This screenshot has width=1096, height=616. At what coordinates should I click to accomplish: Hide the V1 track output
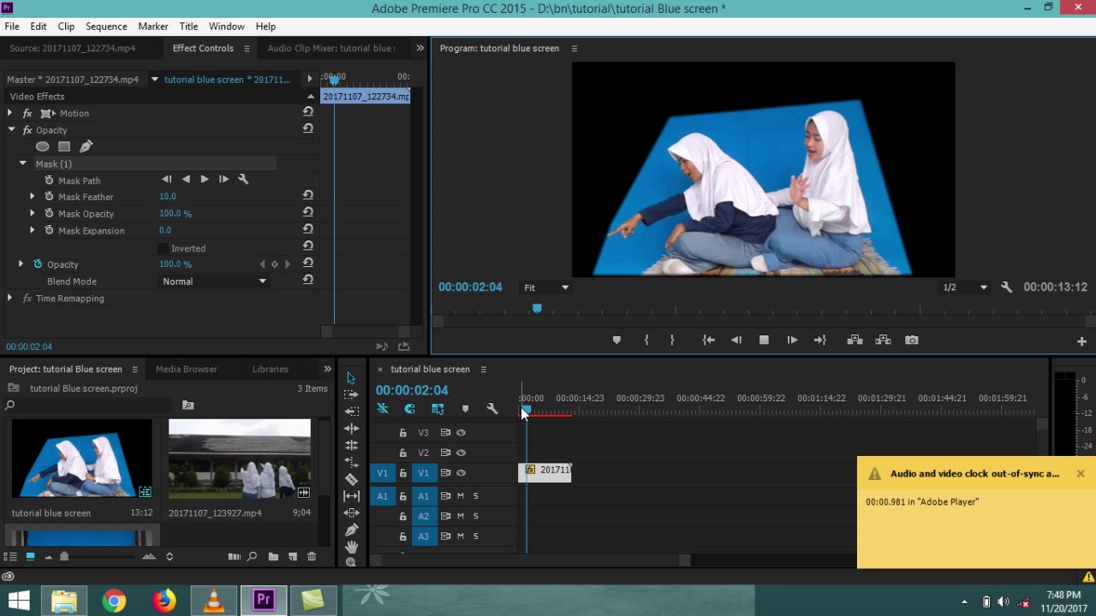461,473
